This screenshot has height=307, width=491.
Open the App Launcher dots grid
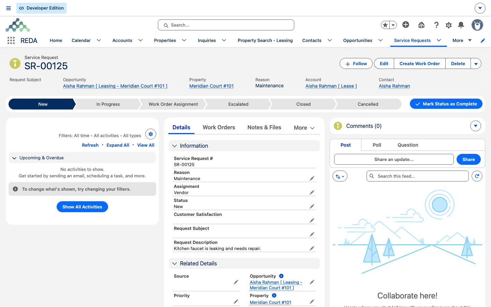[x=11, y=41]
